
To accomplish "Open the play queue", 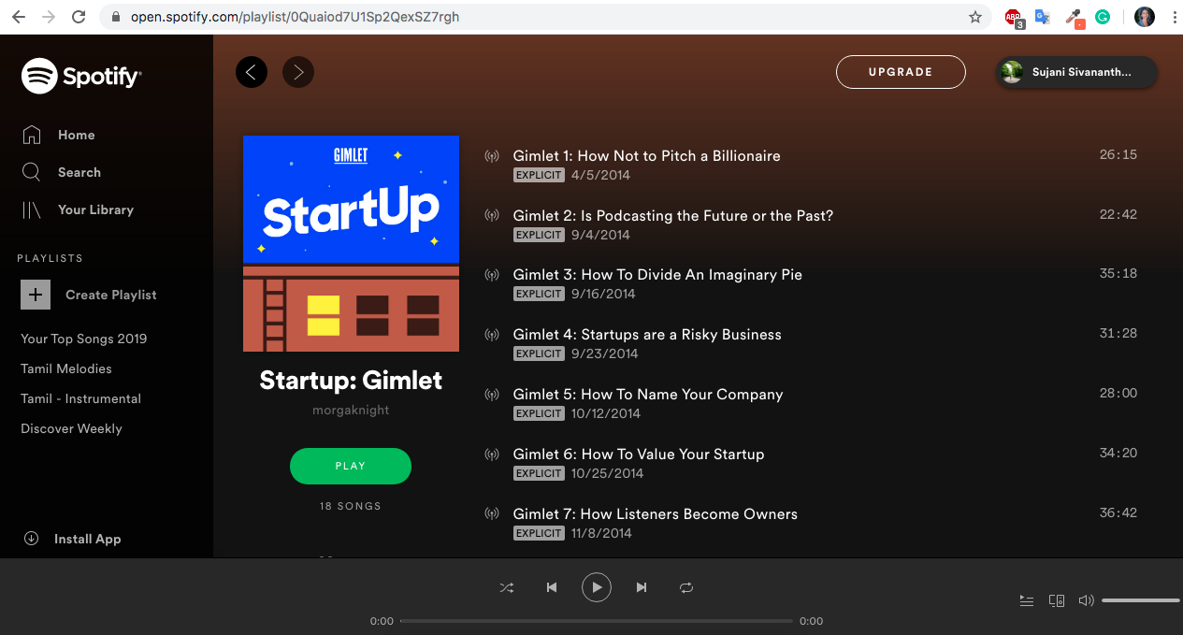I will tap(1027, 600).
